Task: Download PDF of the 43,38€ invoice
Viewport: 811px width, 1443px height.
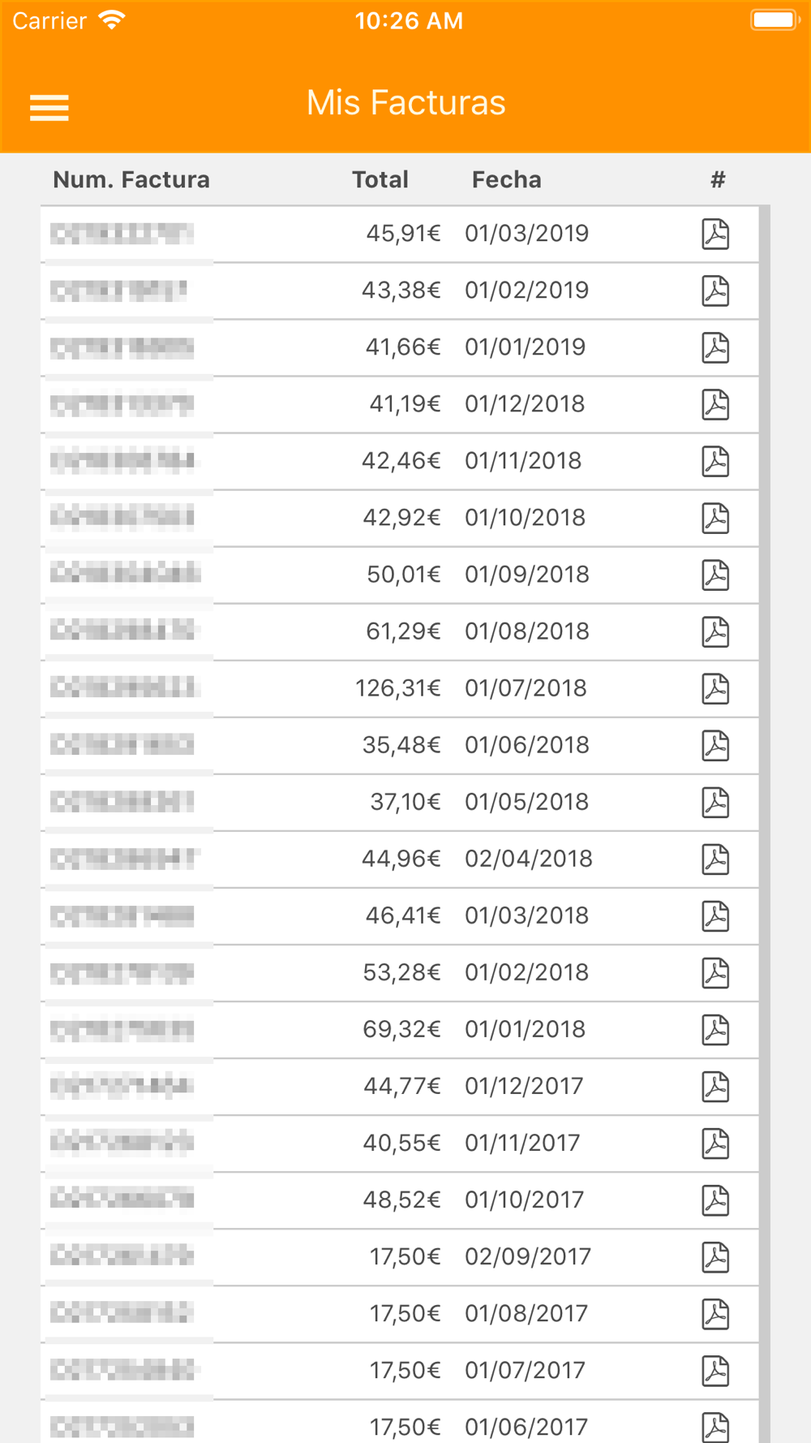Action: coord(715,291)
